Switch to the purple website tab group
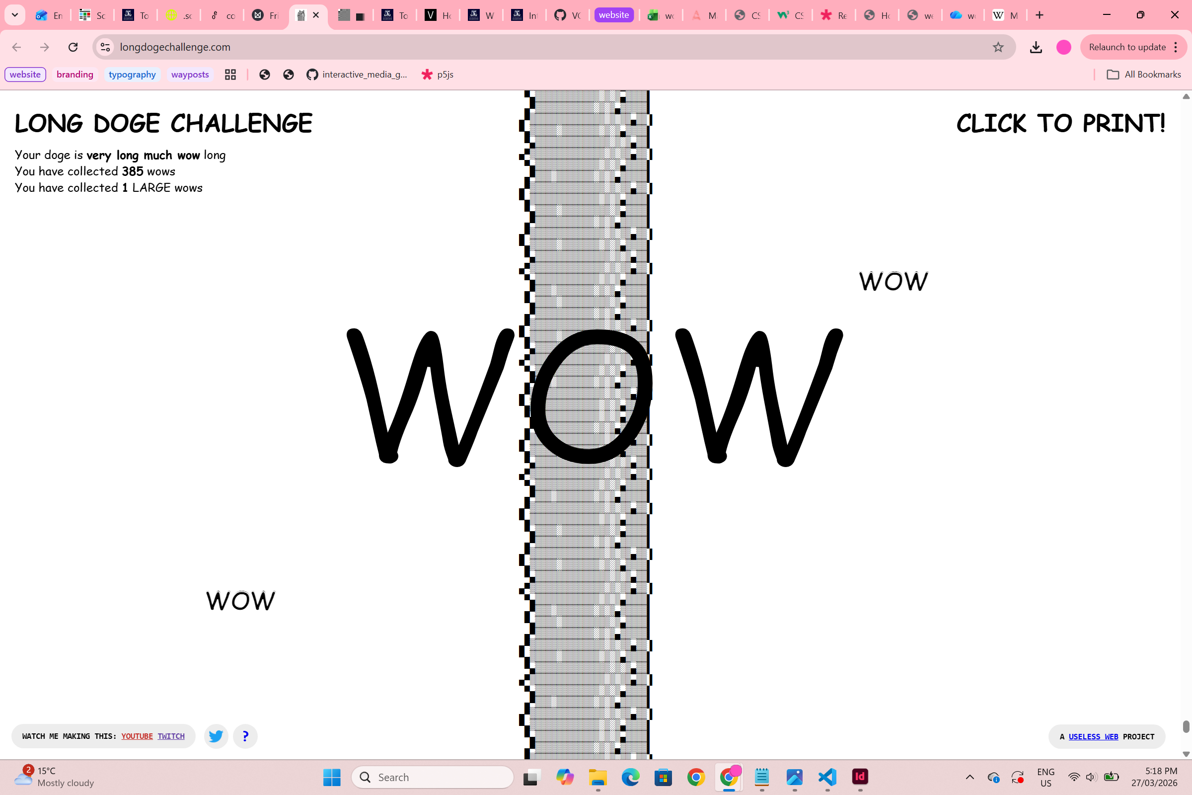 [x=613, y=15]
